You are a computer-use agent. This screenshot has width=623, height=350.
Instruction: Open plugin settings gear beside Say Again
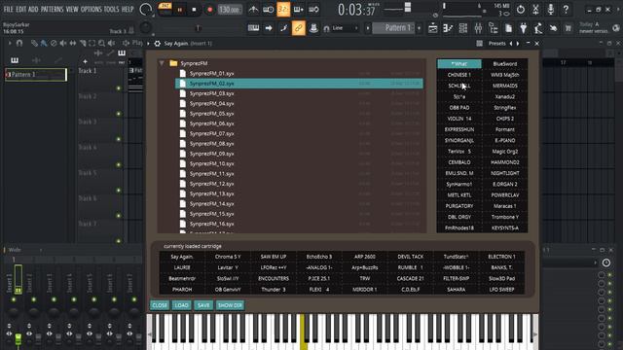click(x=158, y=43)
